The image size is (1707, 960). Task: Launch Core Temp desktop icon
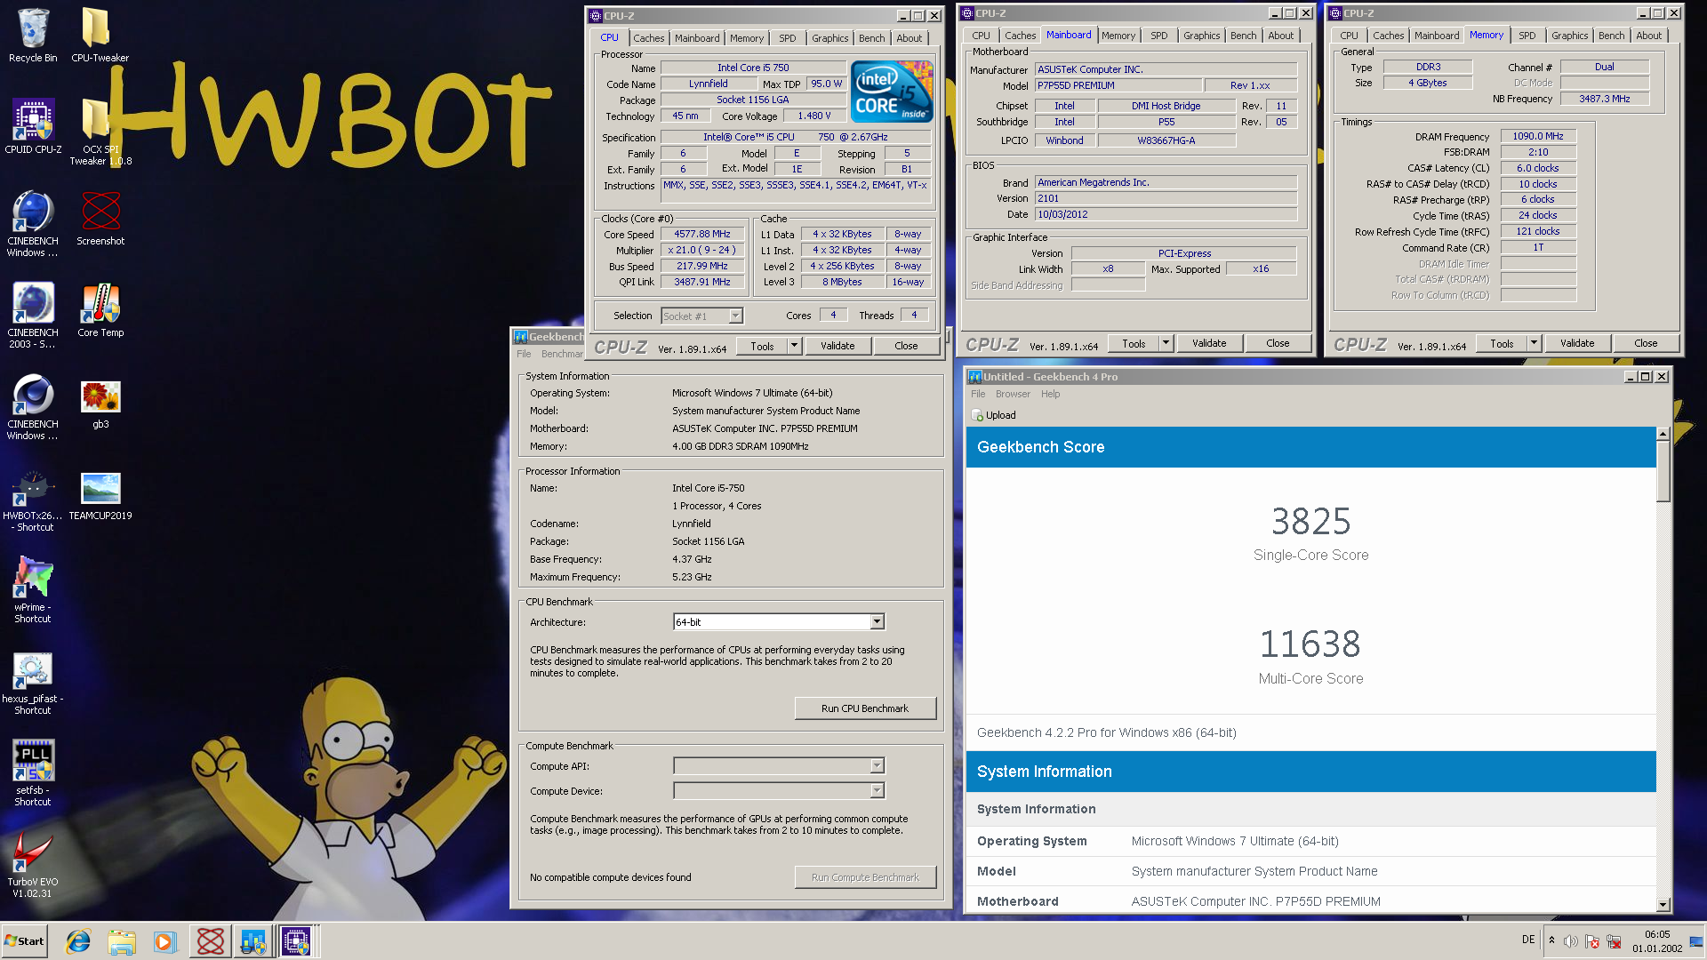pos(100,310)
